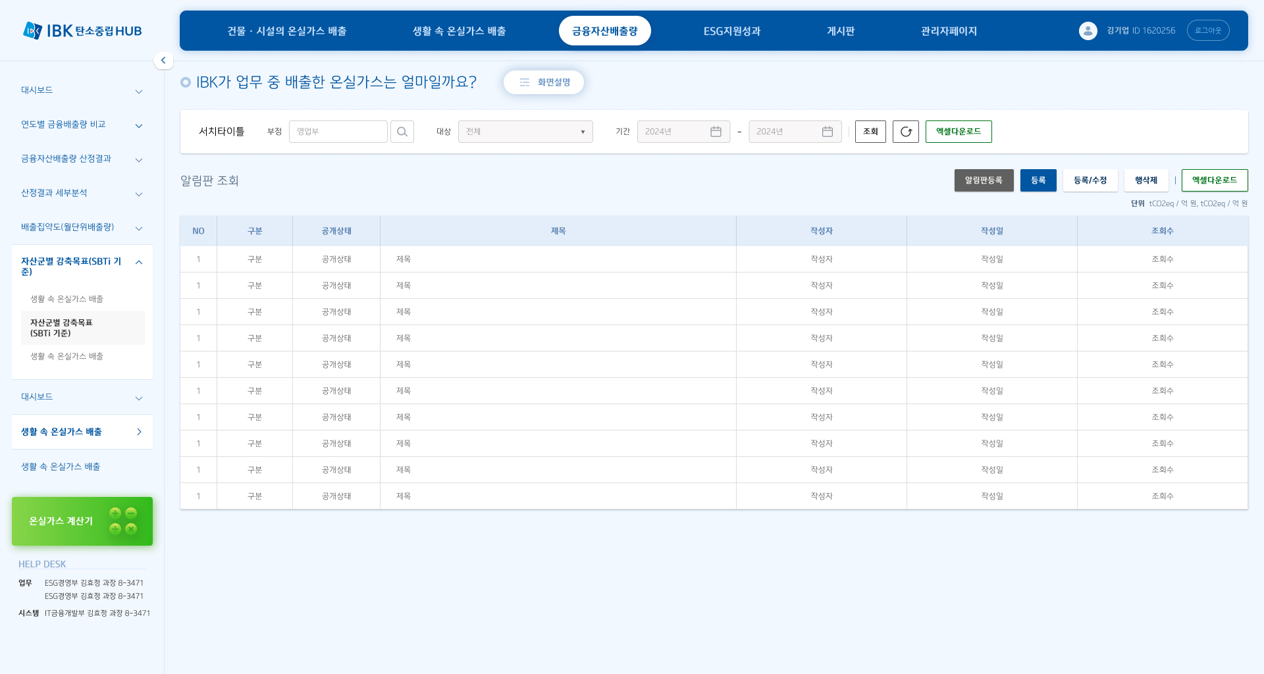
Task: Expand 금융자산배출량 산정결과 menu
Action: (x=82, y=159)
